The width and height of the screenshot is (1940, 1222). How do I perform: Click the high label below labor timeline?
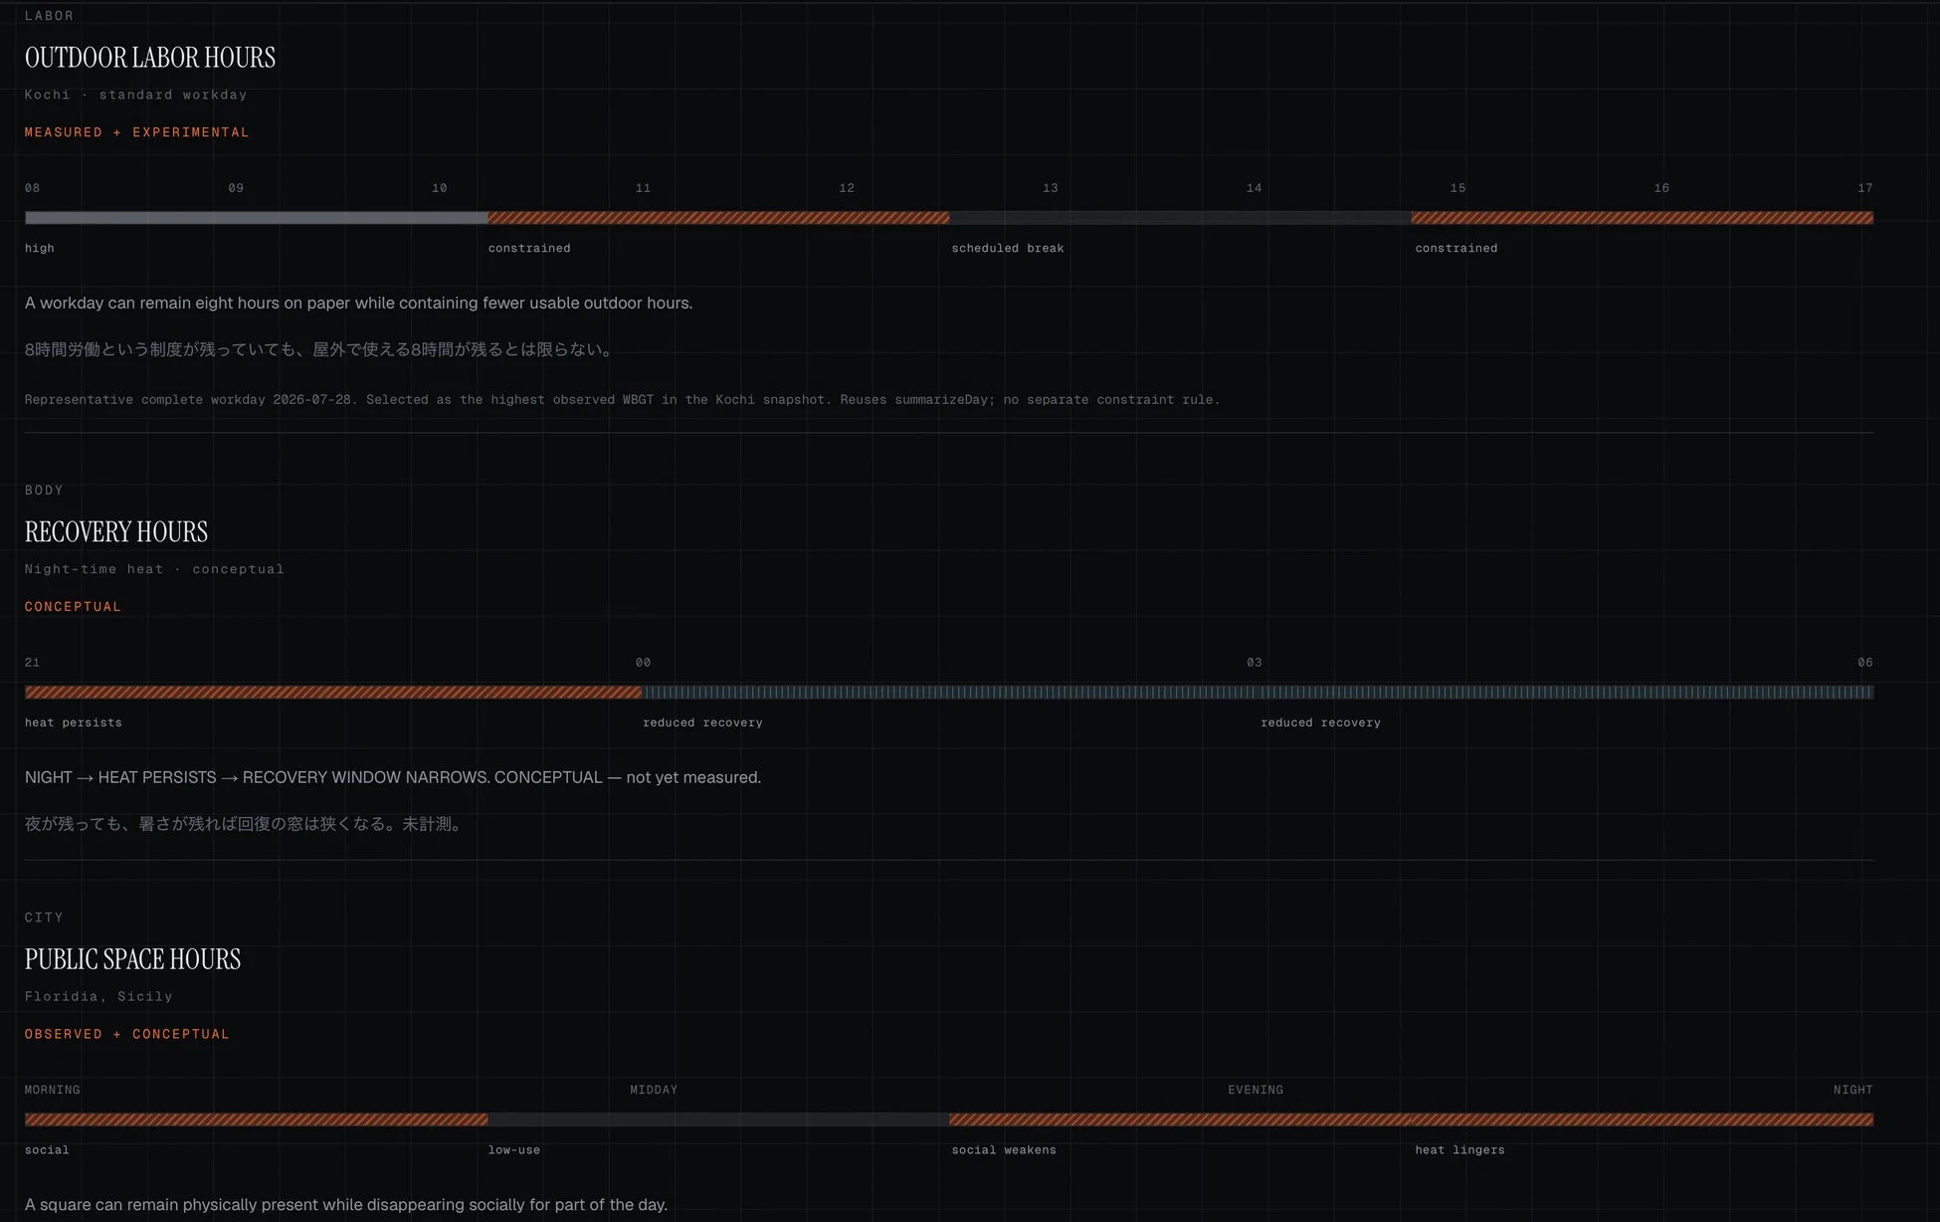(x=40, y=249)
